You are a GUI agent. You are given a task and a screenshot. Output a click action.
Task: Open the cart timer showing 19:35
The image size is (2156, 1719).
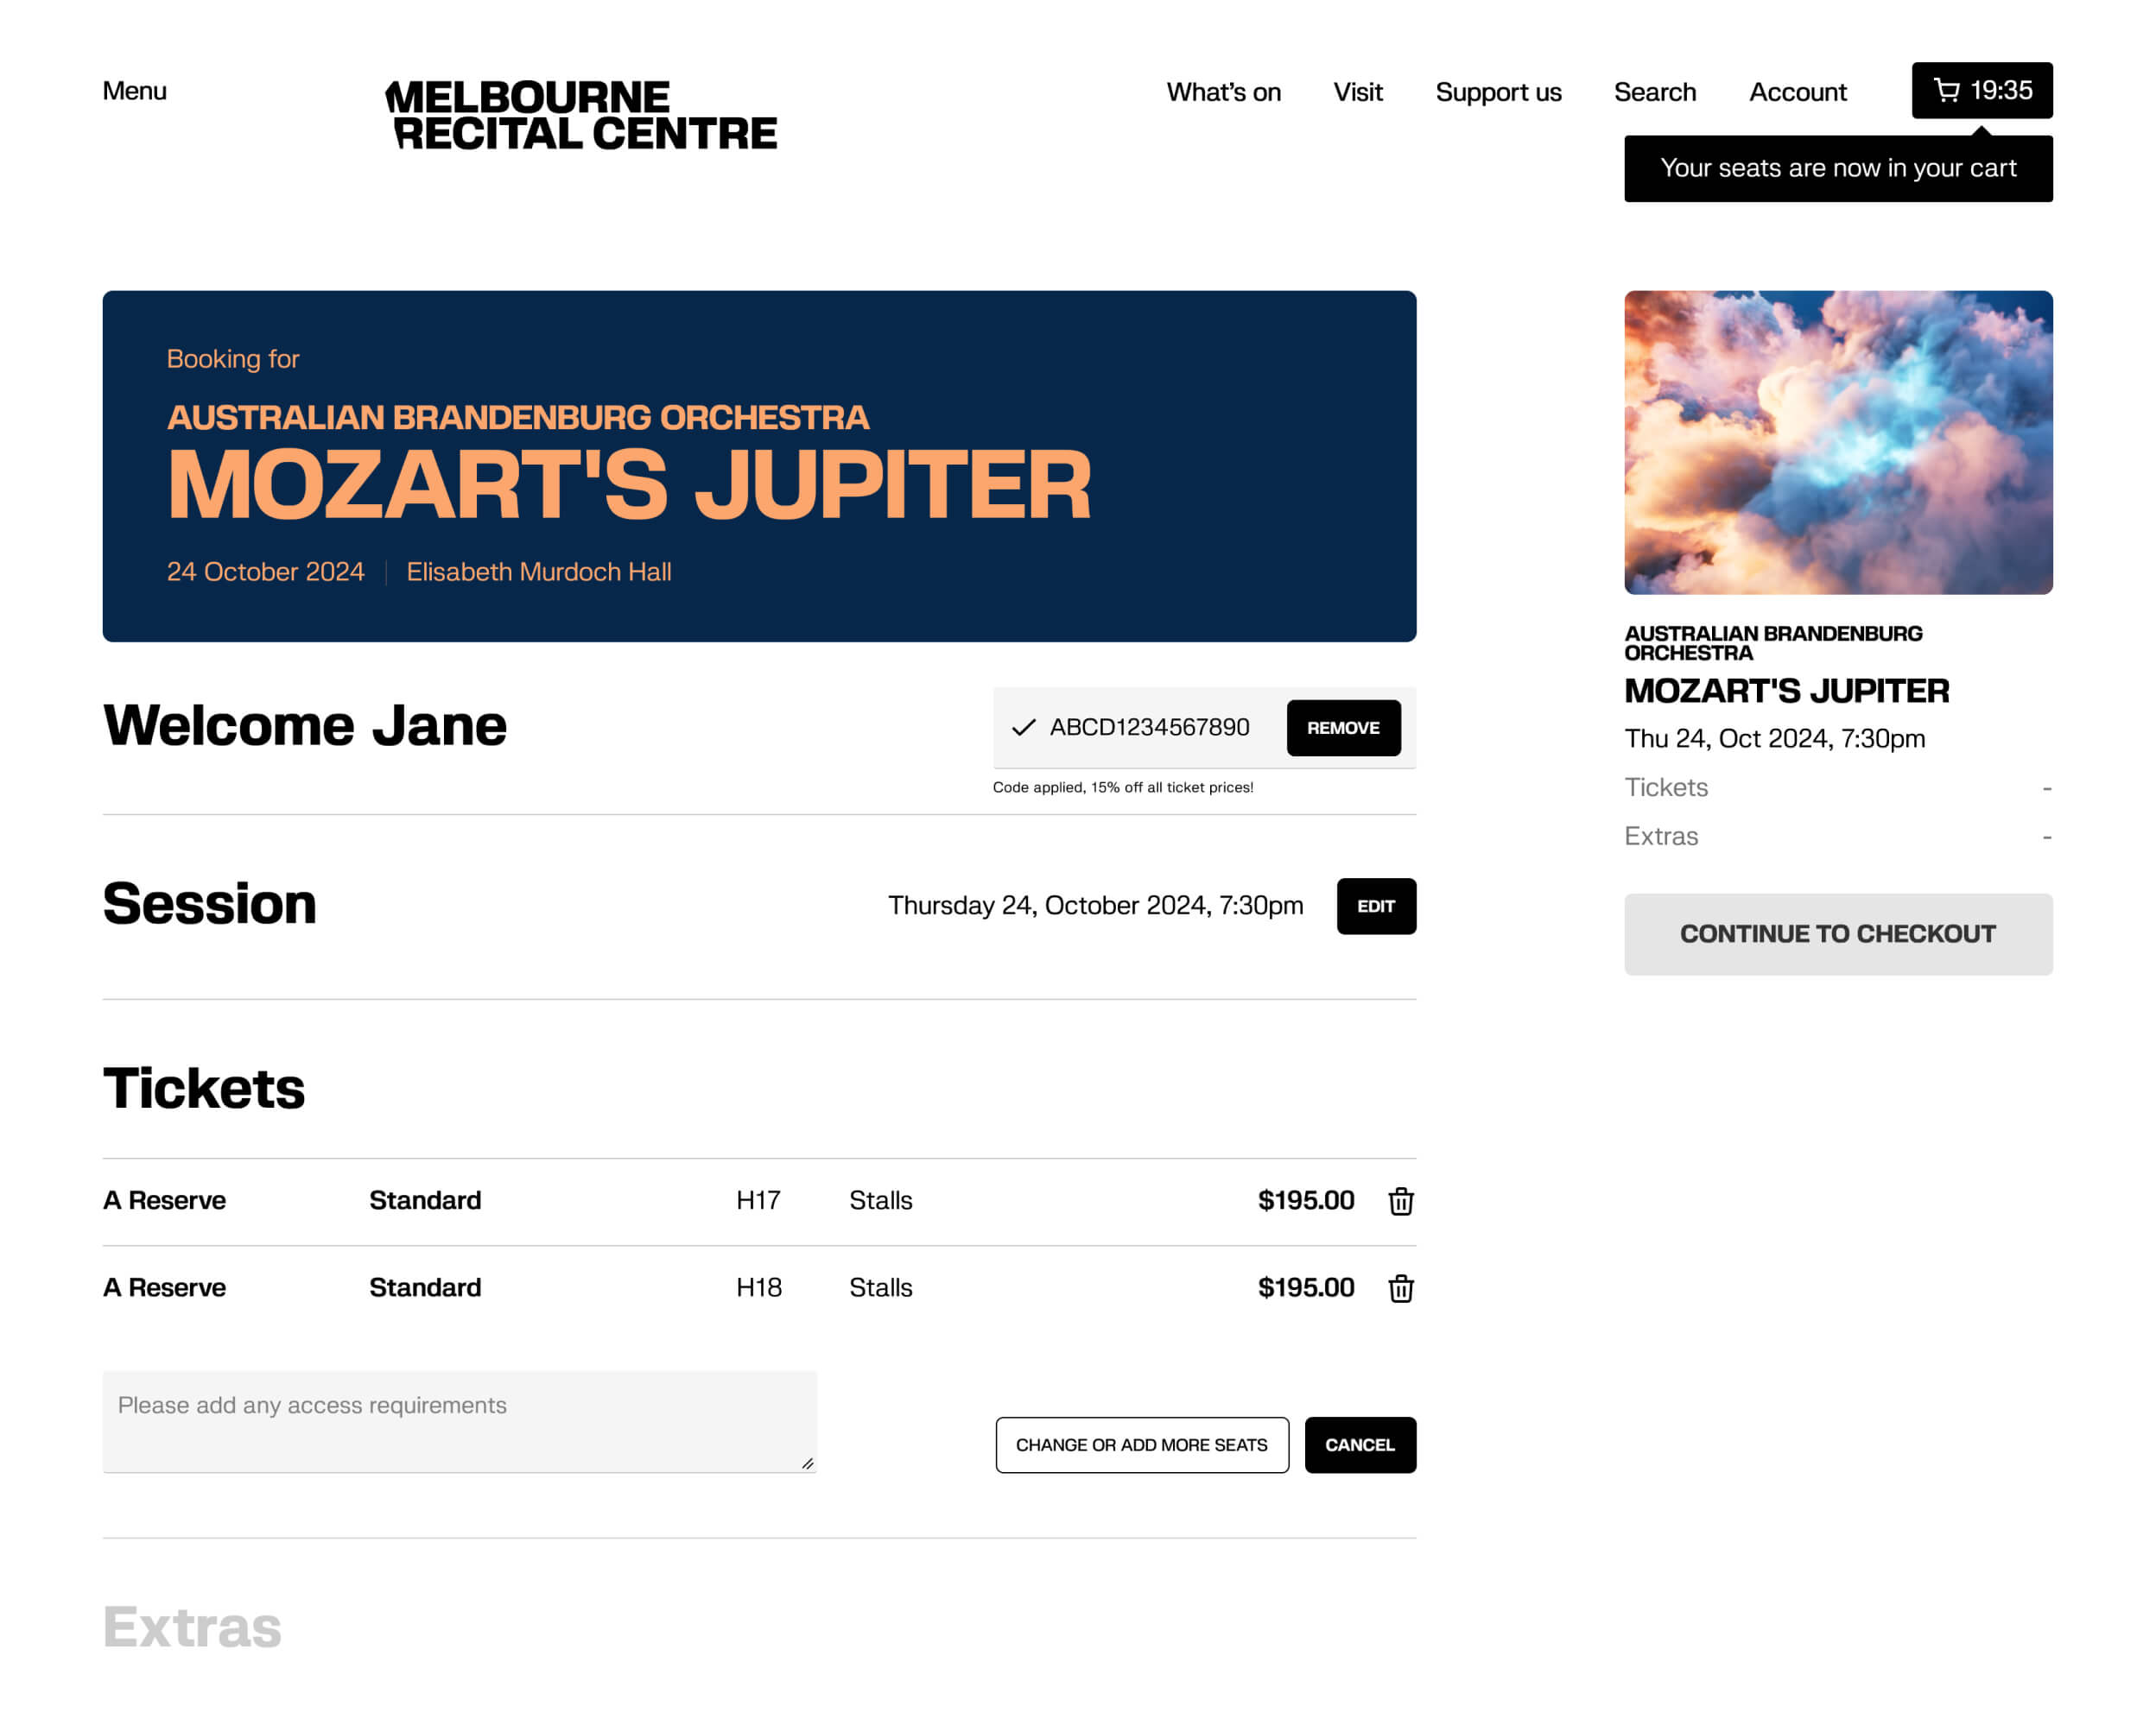click(1982, 91)
